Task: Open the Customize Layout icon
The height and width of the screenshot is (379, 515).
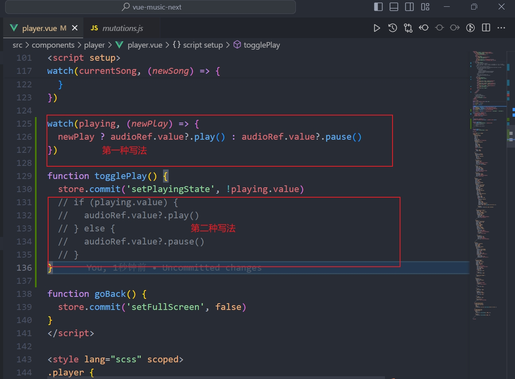Action: tap(425, 7)
